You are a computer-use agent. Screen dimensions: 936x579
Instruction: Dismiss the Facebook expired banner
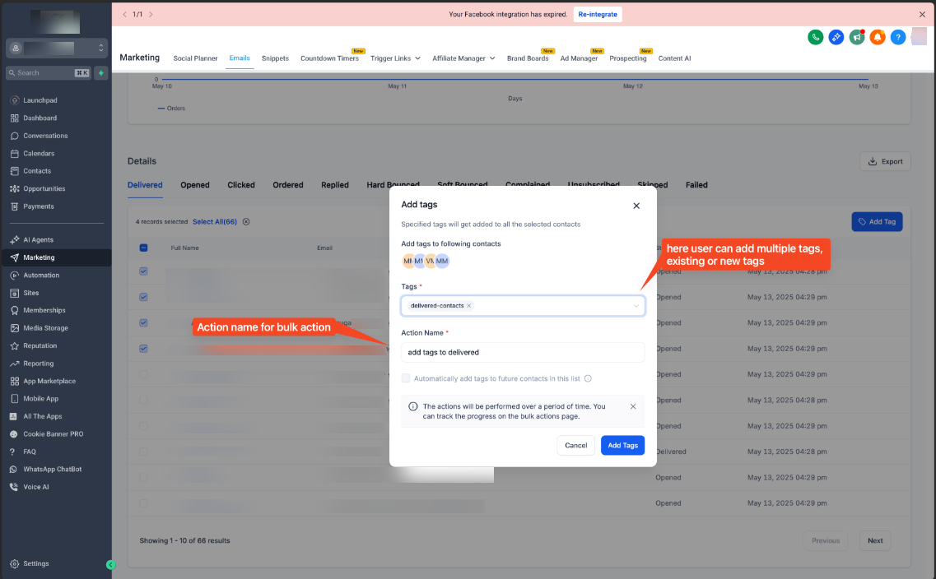(922, 14)
